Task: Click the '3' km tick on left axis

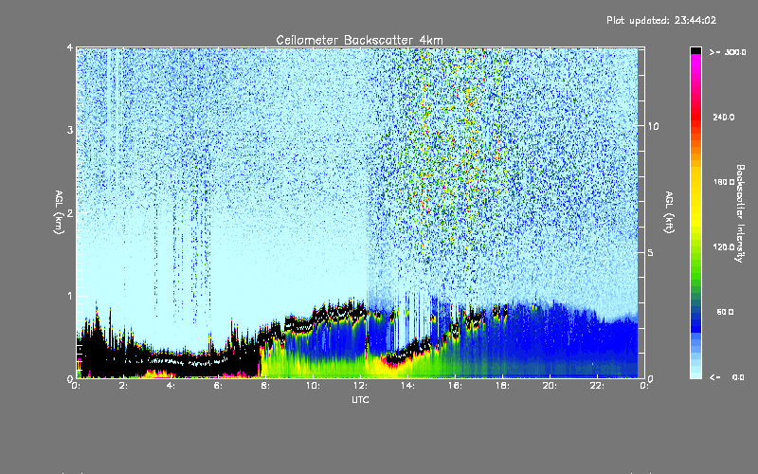Action: 70,130
